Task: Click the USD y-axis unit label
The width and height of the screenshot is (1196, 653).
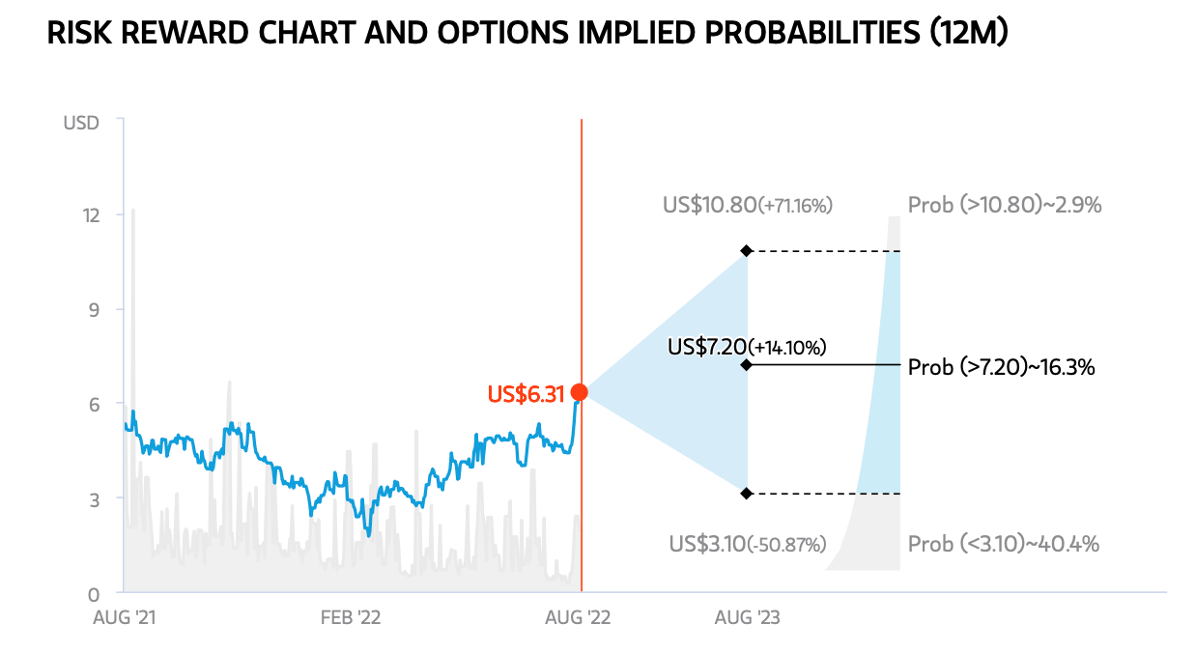Action: (79, 123)
